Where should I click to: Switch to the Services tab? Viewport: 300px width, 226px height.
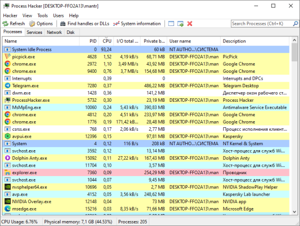click(x=34, y=32)
